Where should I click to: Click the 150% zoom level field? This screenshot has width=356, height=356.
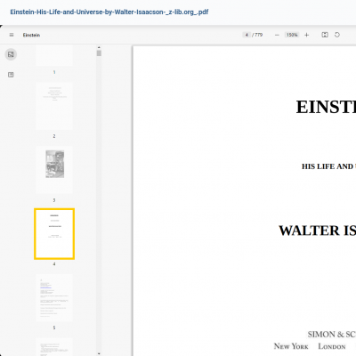[292, 35]
